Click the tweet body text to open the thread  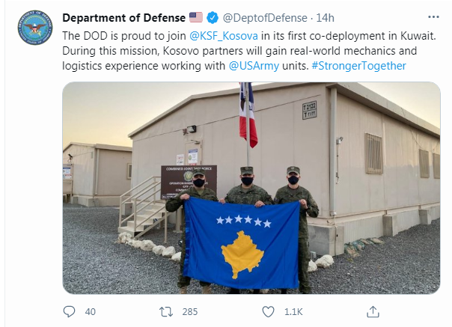click(x=249, y=51)
